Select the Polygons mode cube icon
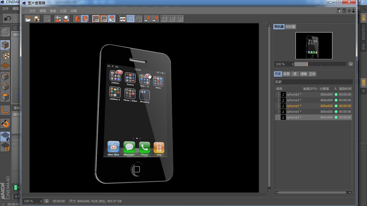This screenshot has width=367, height=206. [x=5, y=97]
